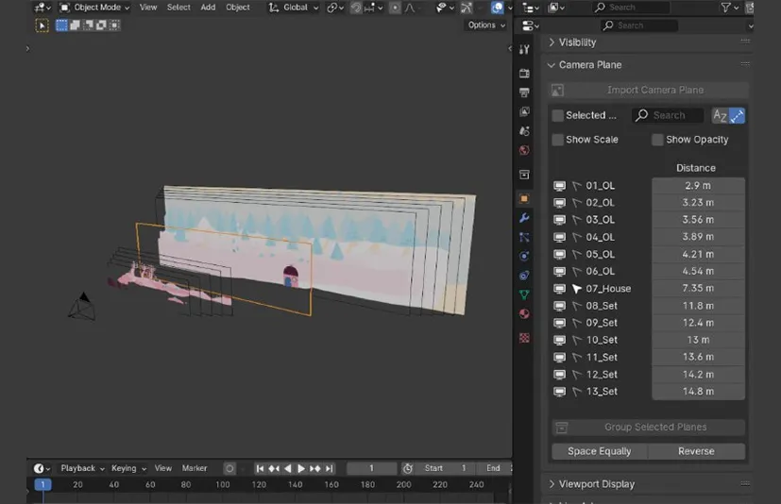Open the Tool properties tab

click(x=524, y=49)
